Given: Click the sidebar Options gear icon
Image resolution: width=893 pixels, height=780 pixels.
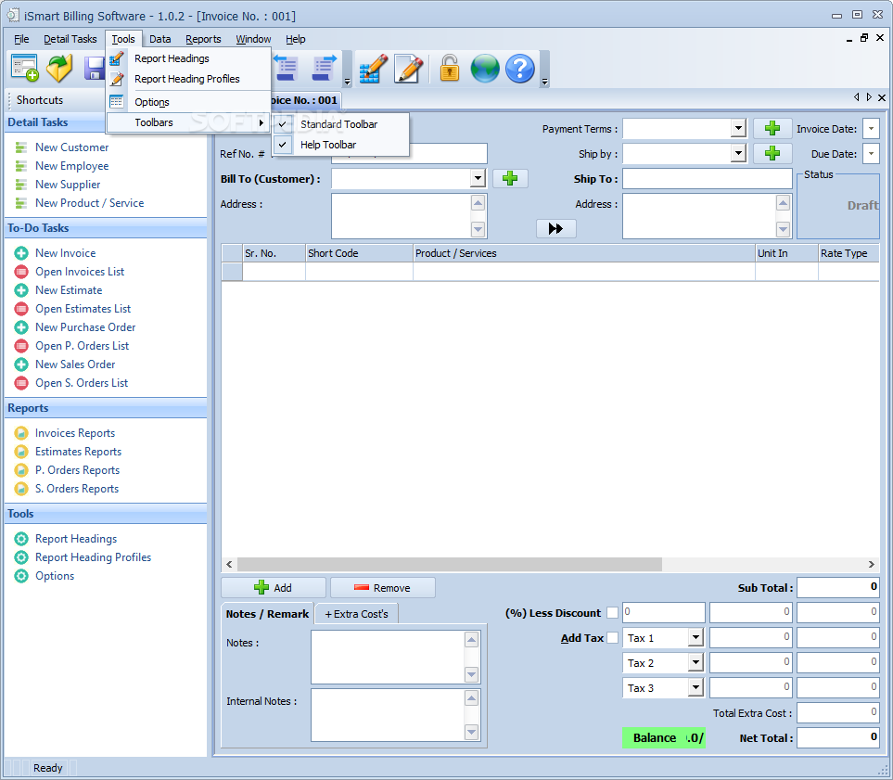Looking at the screenshot, I should tap(21, 576).
